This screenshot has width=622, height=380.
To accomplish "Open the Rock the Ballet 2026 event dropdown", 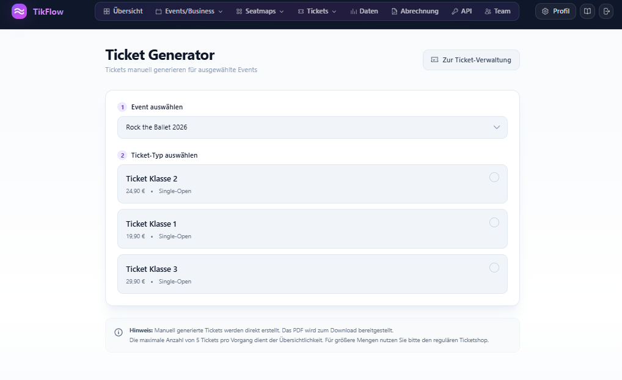I will (312, 127).
